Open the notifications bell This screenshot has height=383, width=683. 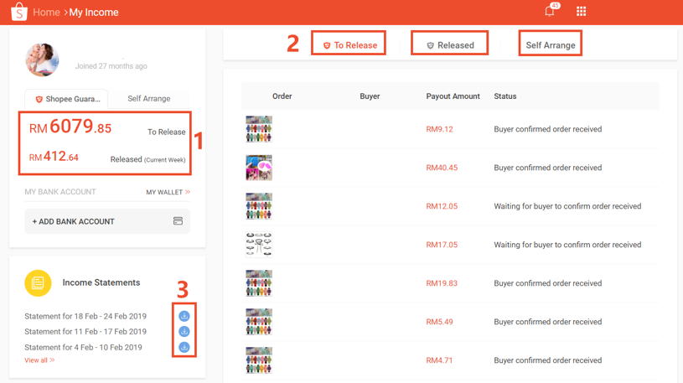coord(550,12)
